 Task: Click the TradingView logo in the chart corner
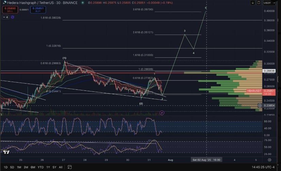tap(6, 152)
